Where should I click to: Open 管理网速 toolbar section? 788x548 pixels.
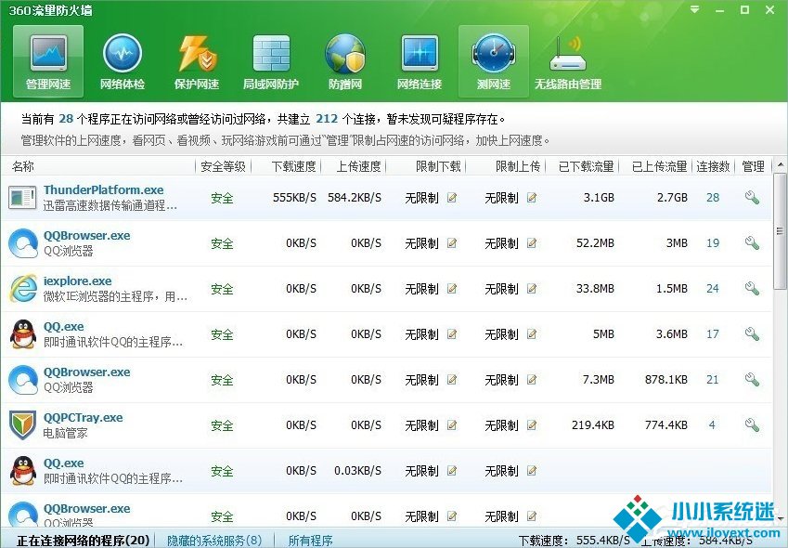pyautogui.click(x=48, y=60)
